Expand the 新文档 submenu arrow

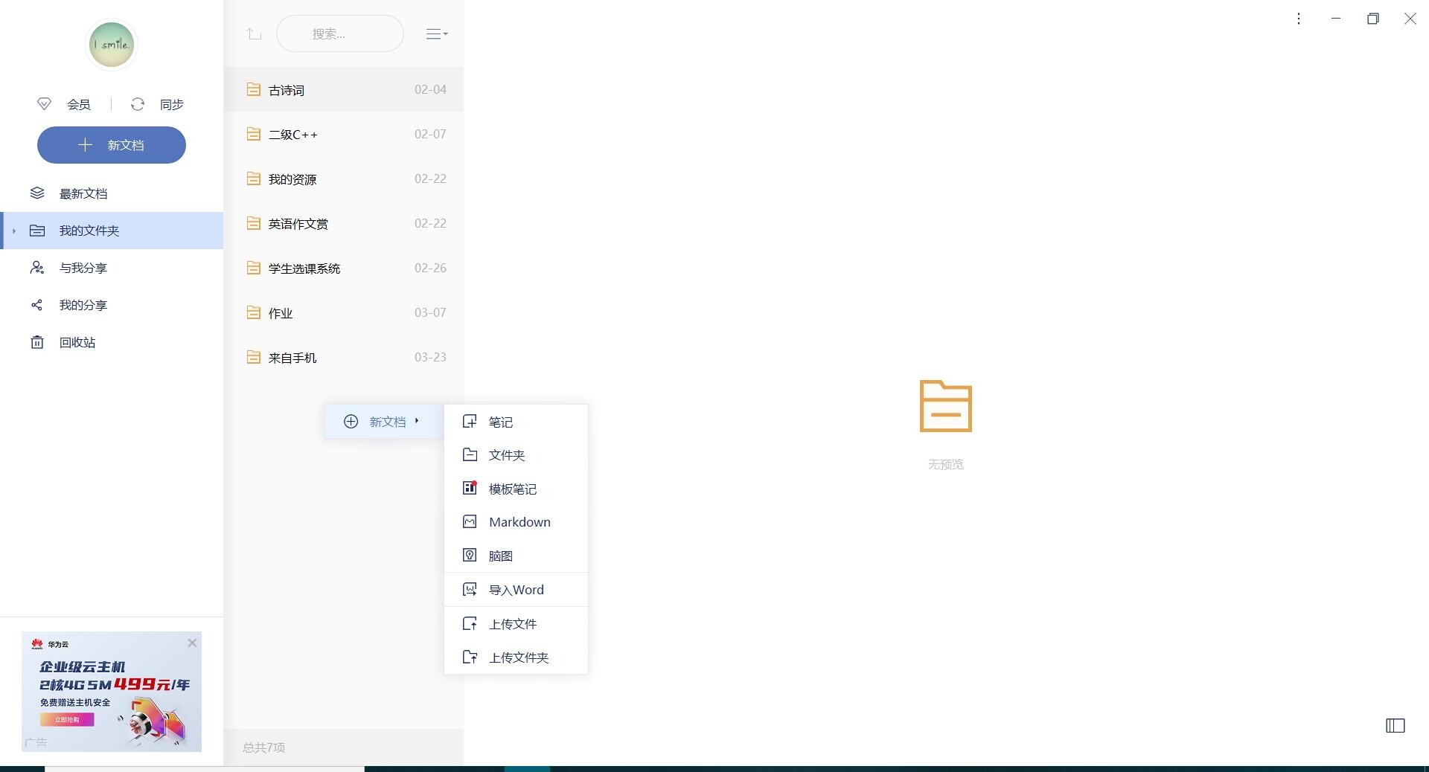point(418,421)
